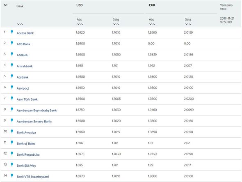This screenshot has height=182, width=242.
Task: Open map pin for Bank Avrasiya
Action: (12, 131)
